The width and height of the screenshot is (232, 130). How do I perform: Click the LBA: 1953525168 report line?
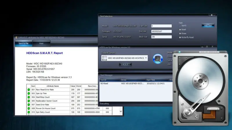(35, 72)
